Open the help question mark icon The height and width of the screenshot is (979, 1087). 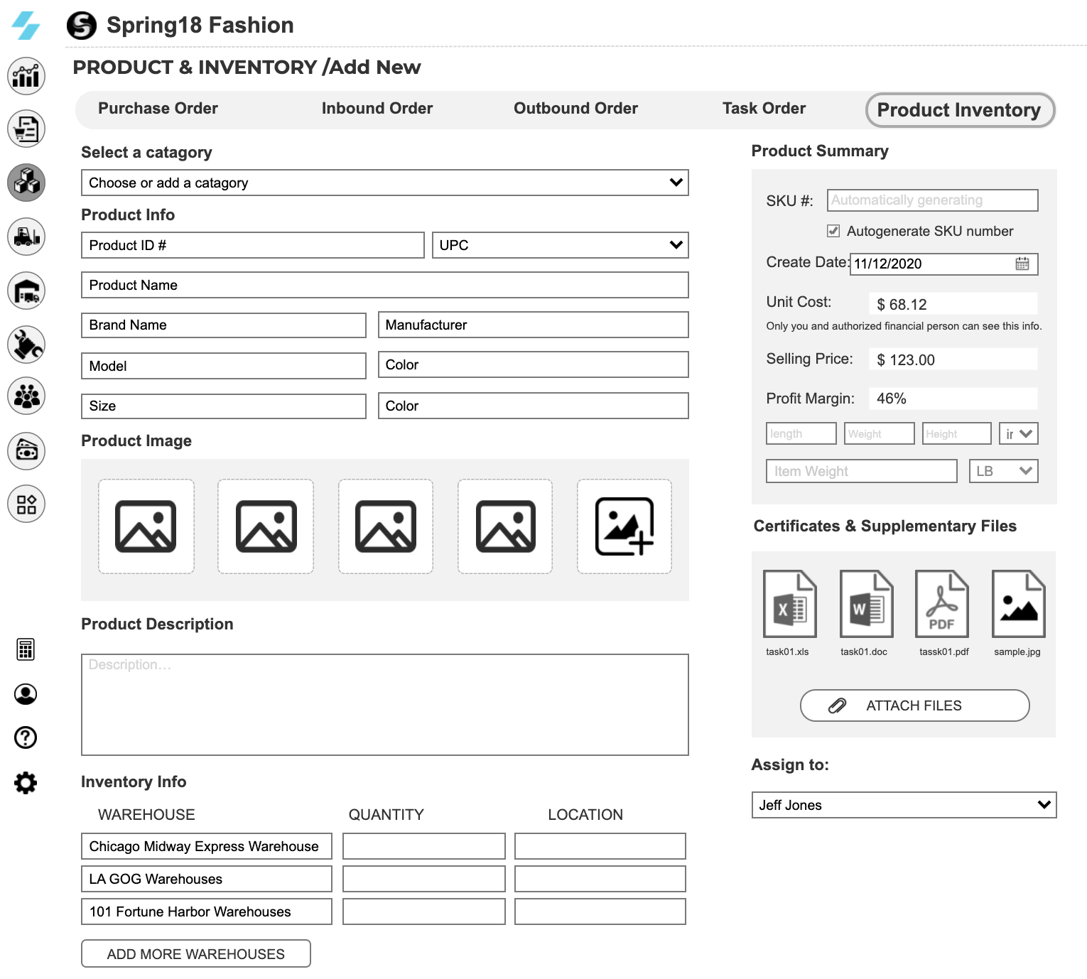pyautogui.click(x=26, y=737)
